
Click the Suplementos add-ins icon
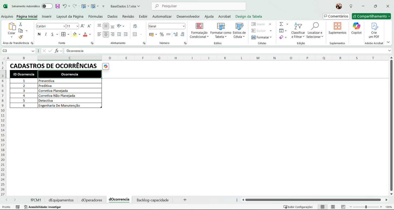point(337,26)
